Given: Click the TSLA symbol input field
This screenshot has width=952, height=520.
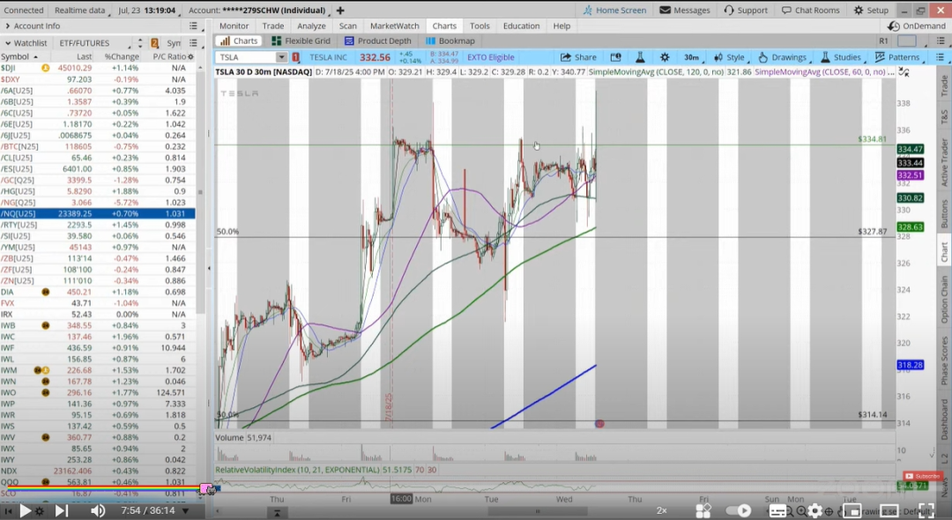Looking at the screenshot, I should 246,57.
